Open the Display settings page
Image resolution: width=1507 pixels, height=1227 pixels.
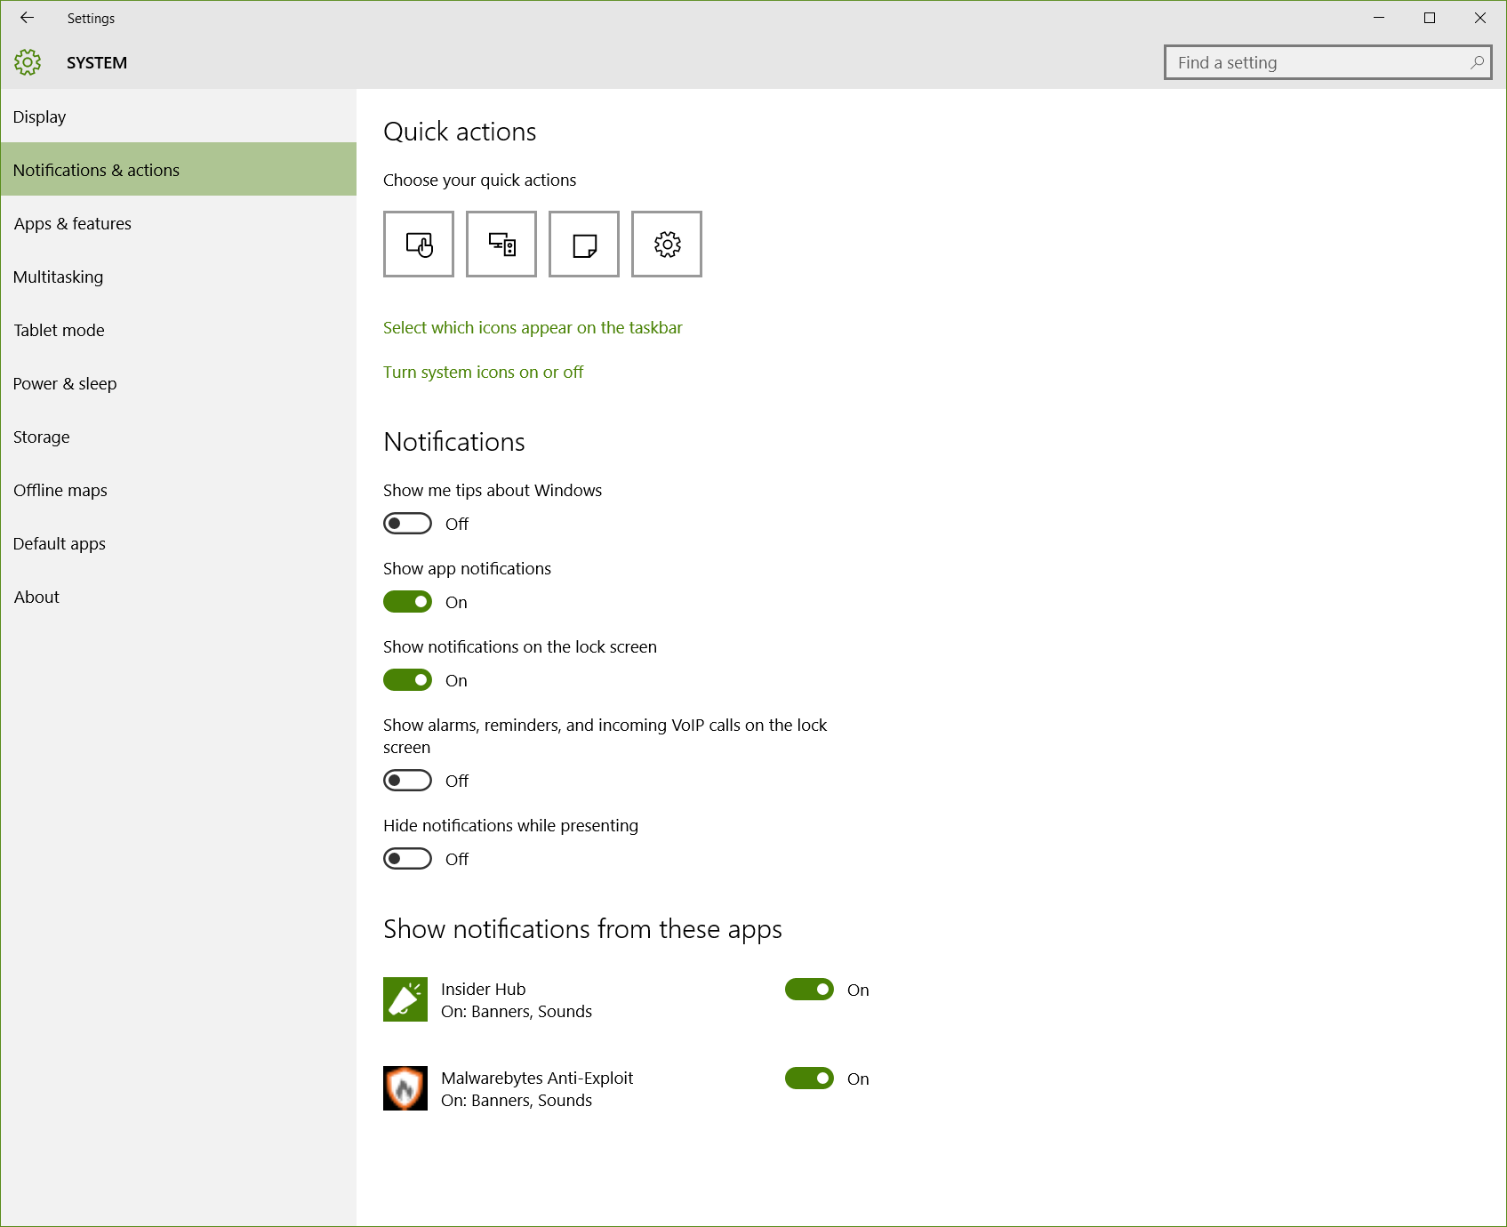point(179,116)
